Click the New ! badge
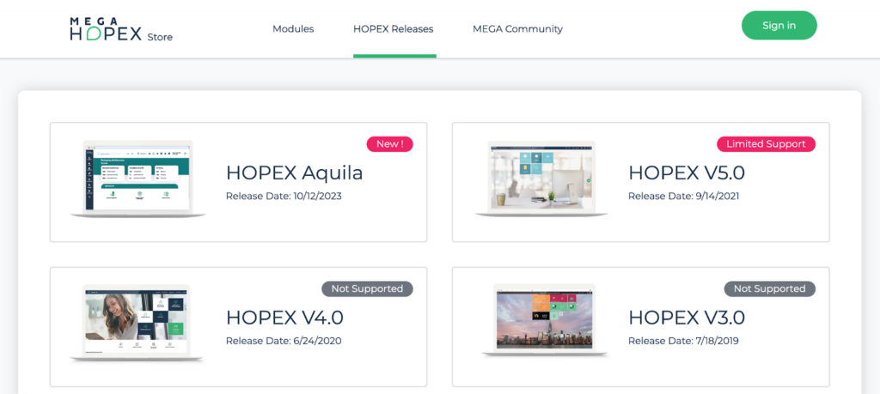 tap(390, 144)
